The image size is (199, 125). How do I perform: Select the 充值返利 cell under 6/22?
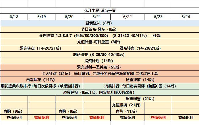pos(127,118)
